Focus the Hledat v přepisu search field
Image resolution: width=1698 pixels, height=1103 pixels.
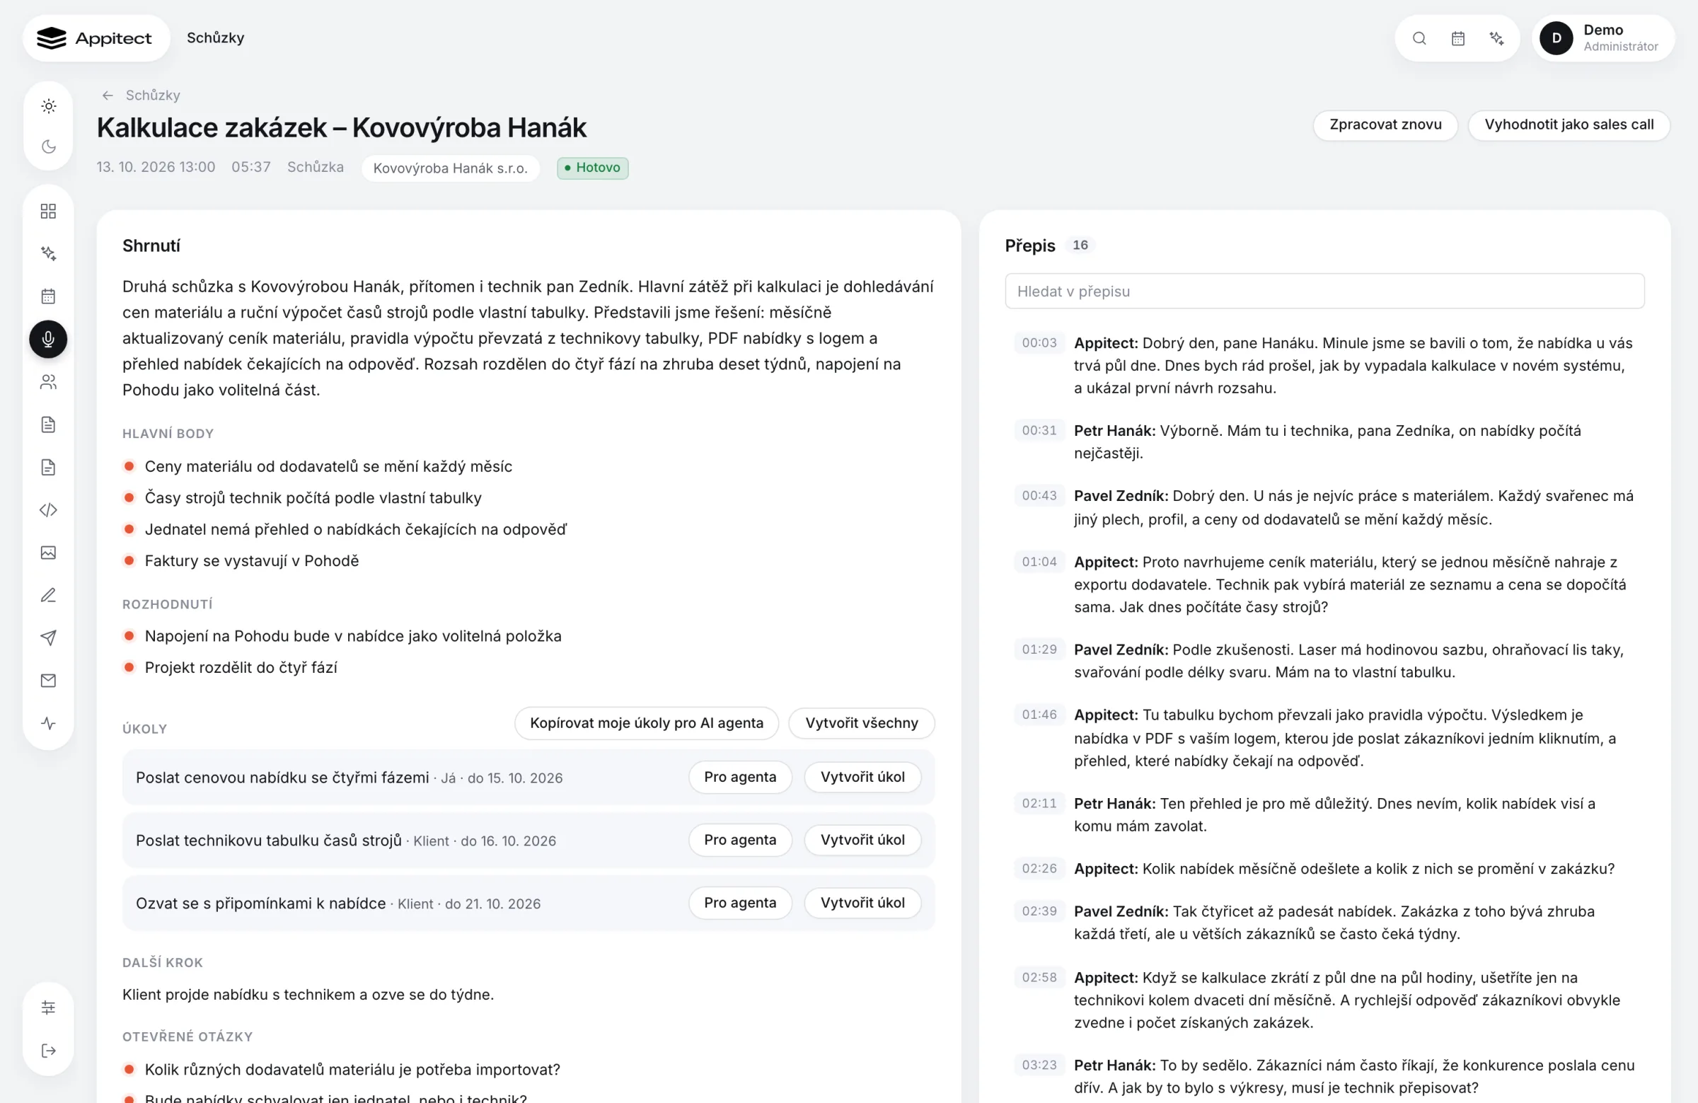pyautogui.click(x=1325, y=291)
